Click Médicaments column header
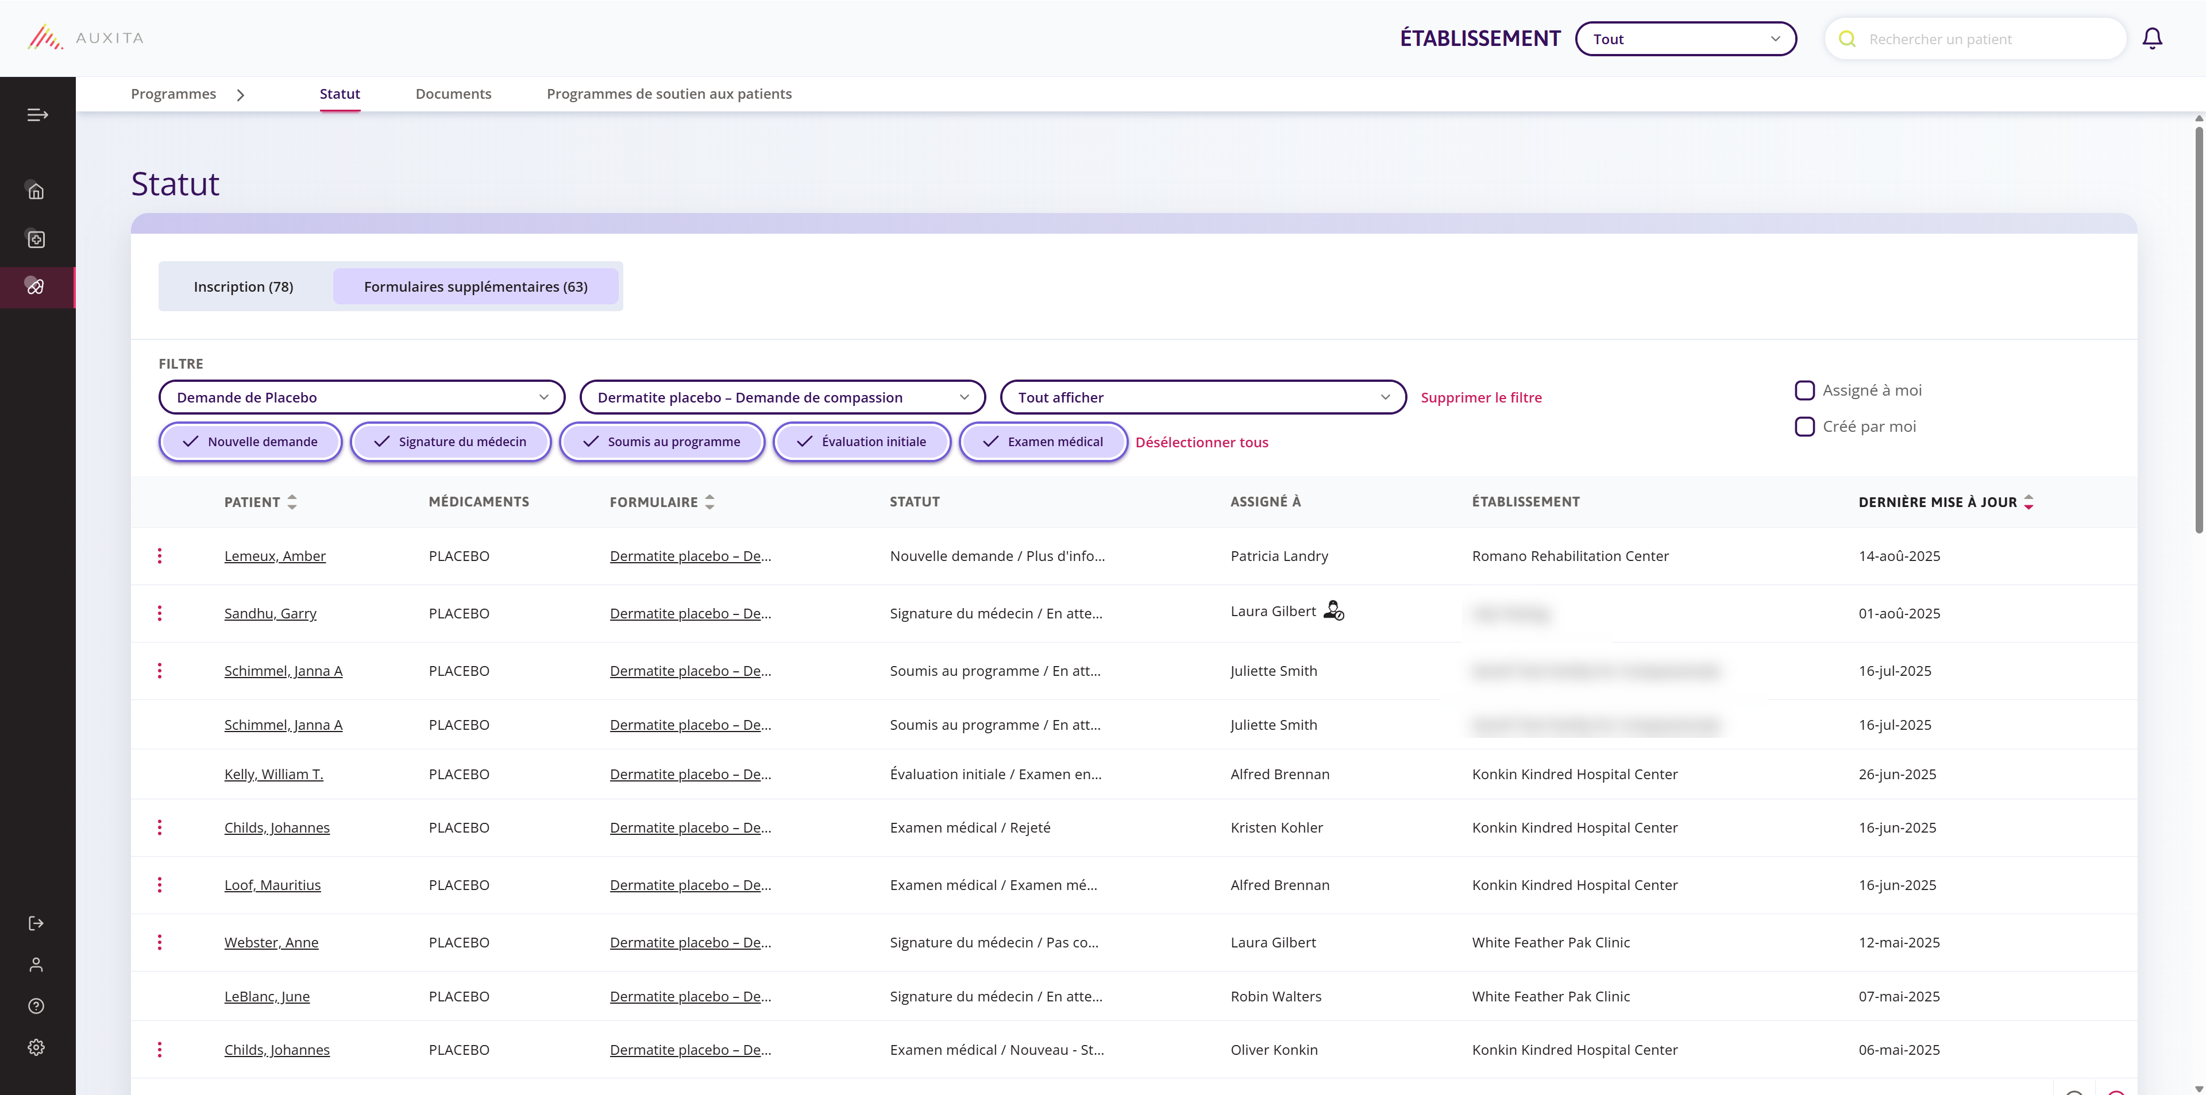This screenshot has height=1095, width=2206. [479, 502]
